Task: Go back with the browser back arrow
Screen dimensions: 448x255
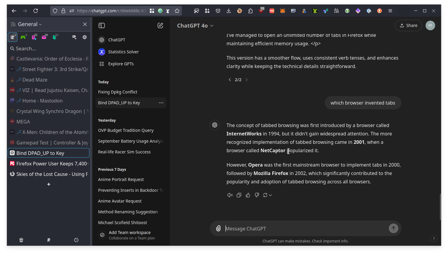Action: (14, 11)
